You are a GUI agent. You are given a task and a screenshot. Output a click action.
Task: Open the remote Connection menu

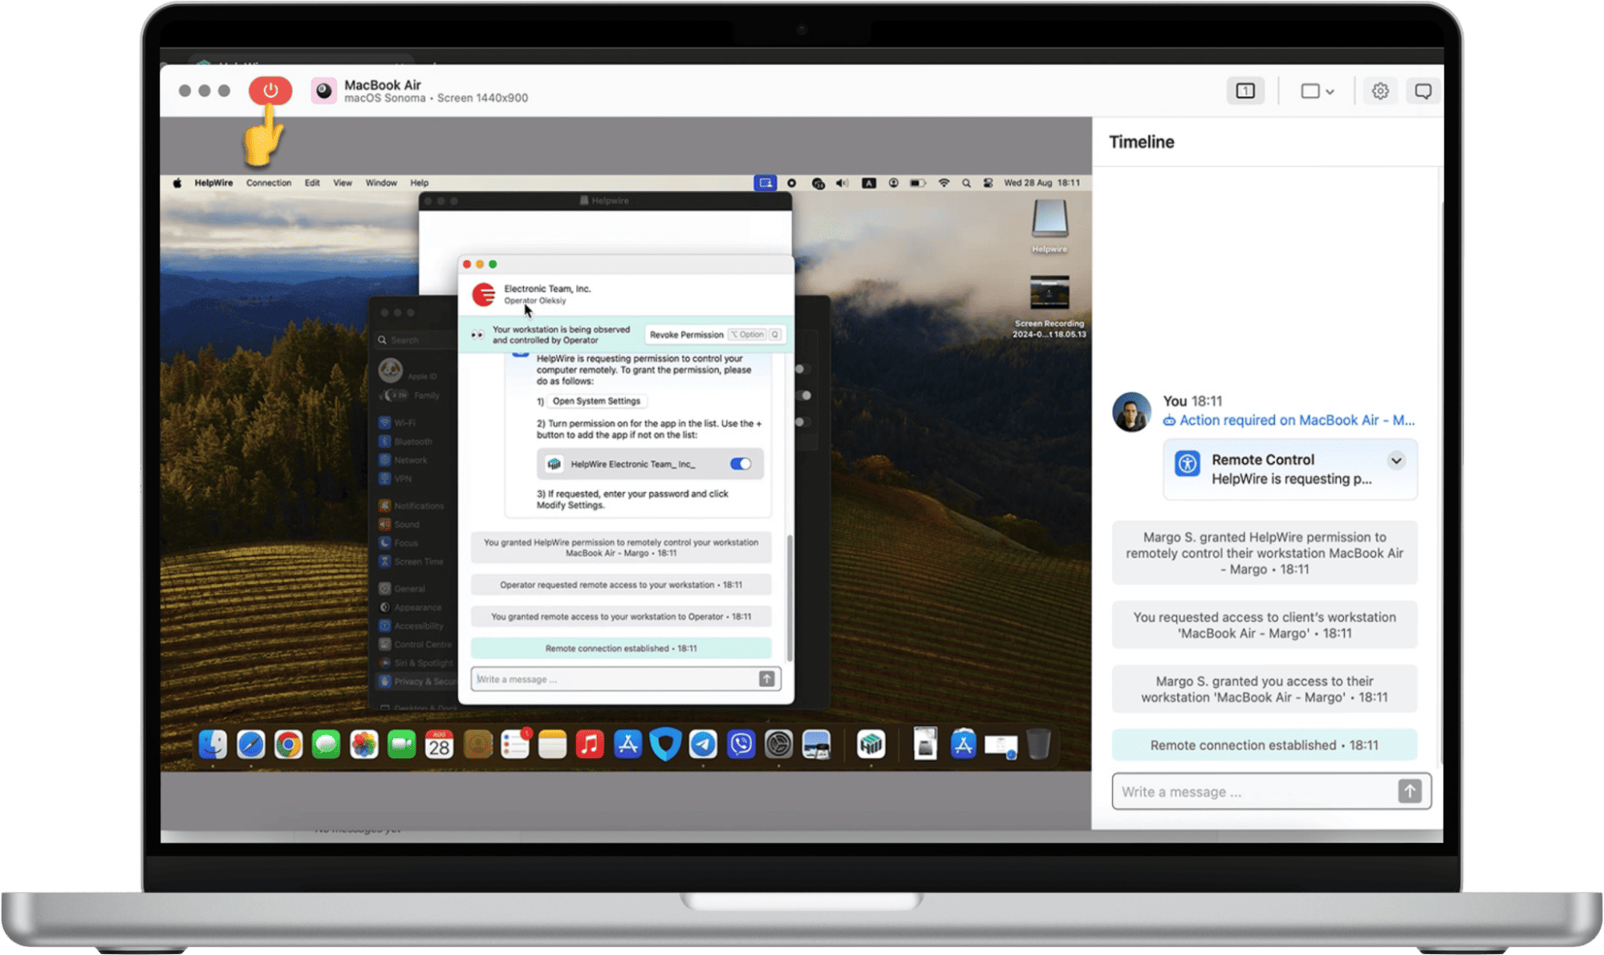(269, 183)
